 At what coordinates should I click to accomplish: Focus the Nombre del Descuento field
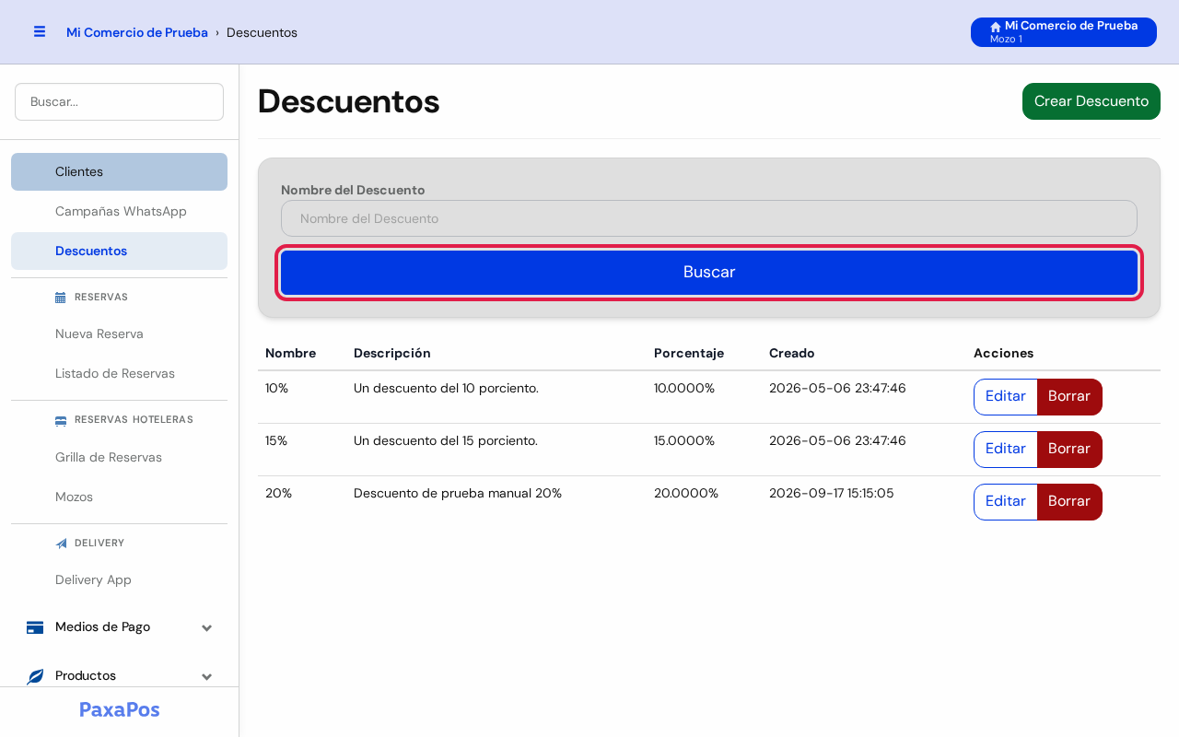coord(709,218)
